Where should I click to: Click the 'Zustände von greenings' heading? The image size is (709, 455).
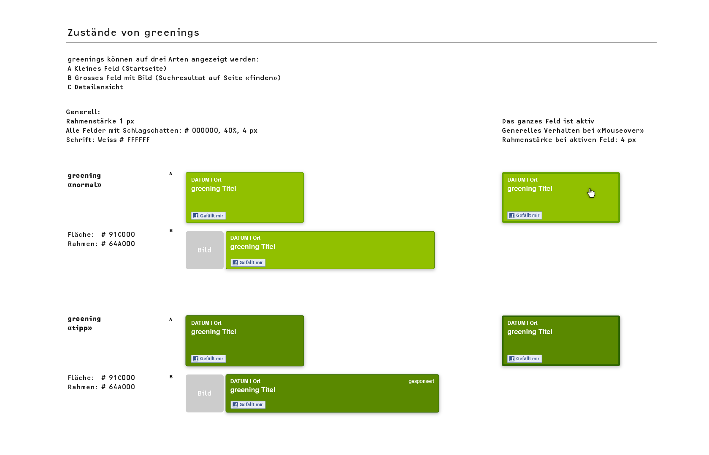(x=133, y=32)
